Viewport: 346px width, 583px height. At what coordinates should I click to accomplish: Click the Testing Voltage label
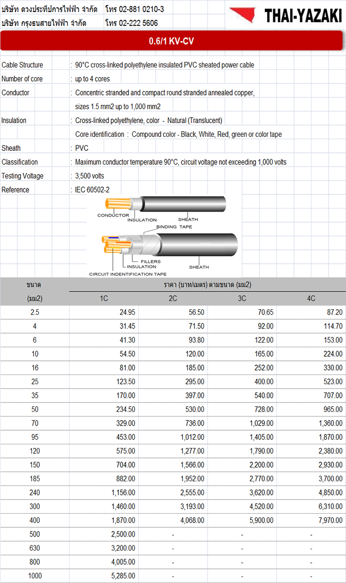22,176
